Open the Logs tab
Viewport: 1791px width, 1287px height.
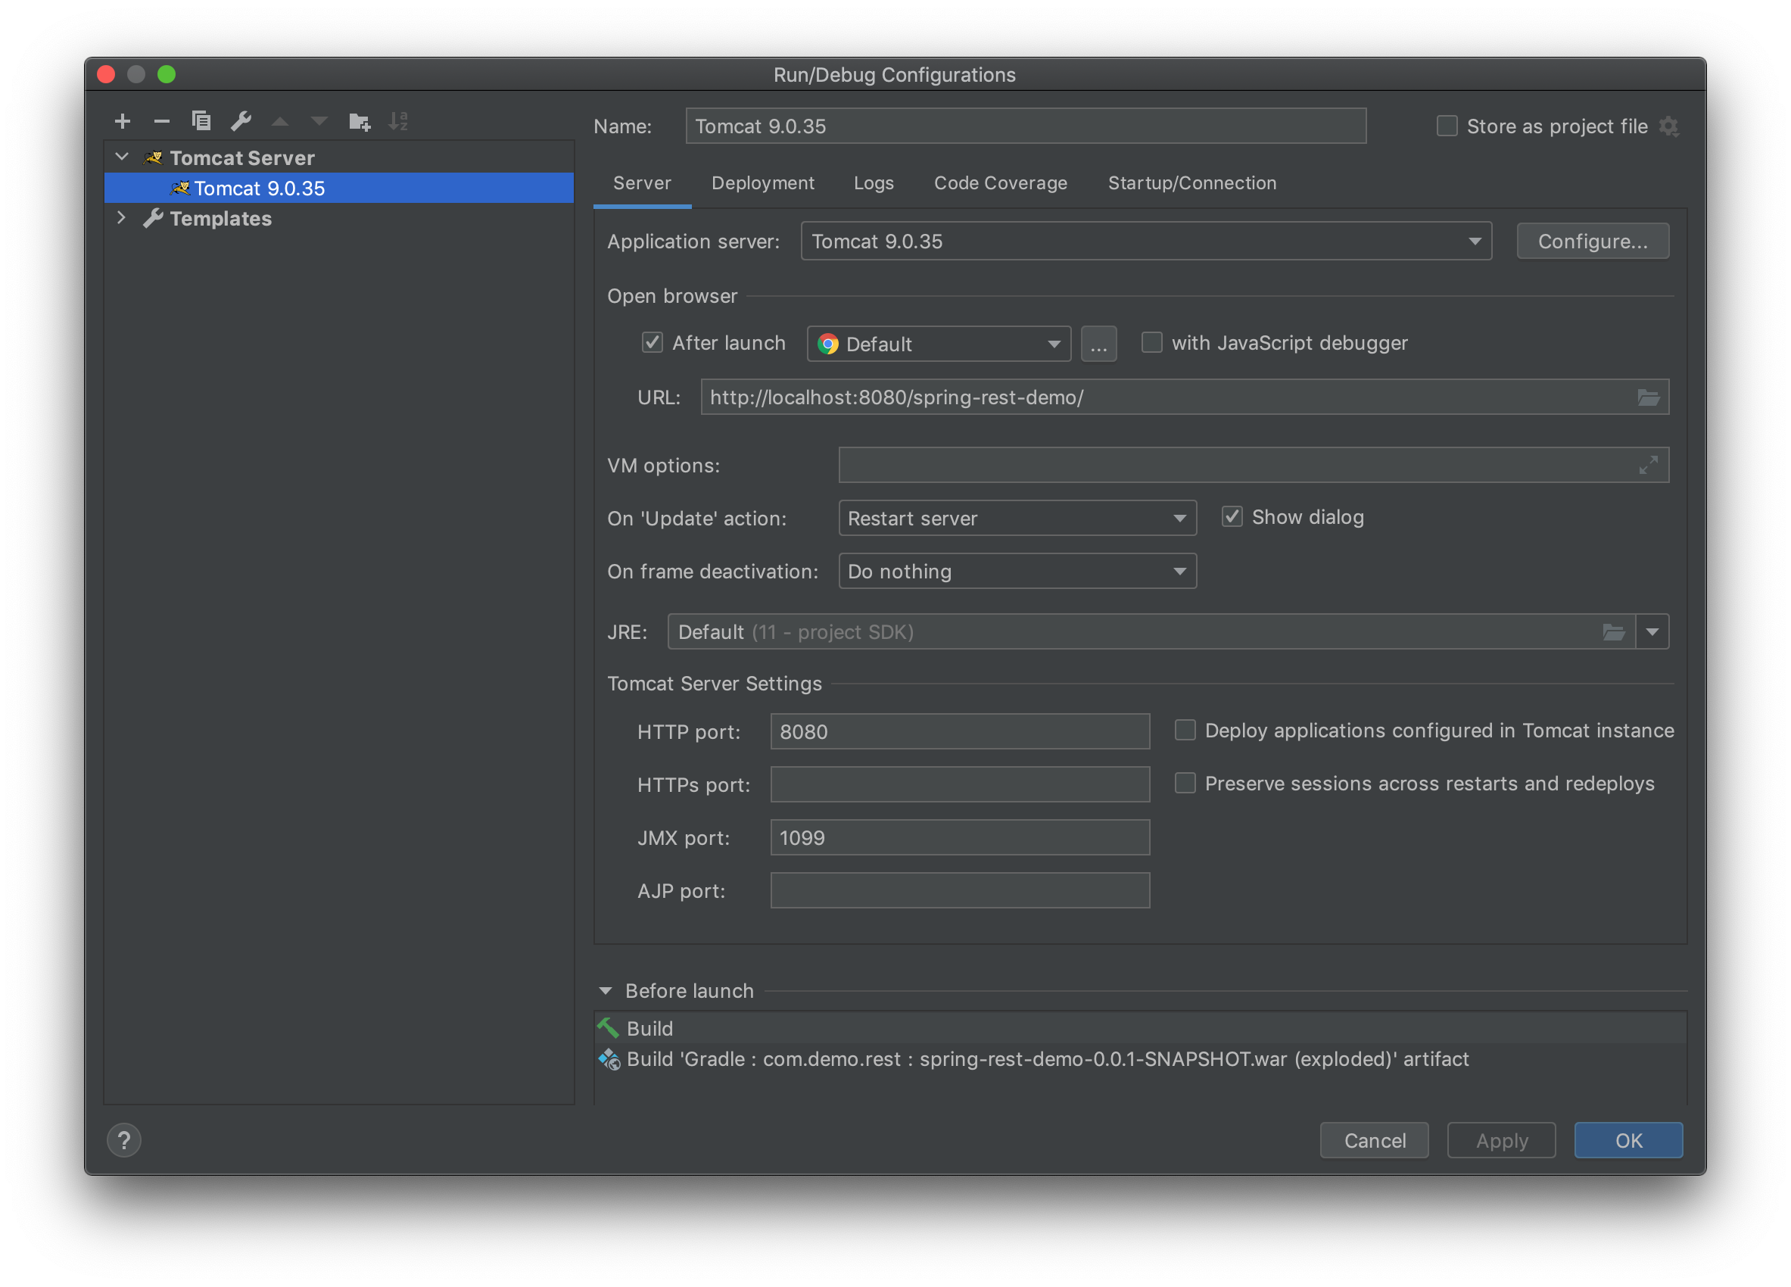[x=874, y=183]
